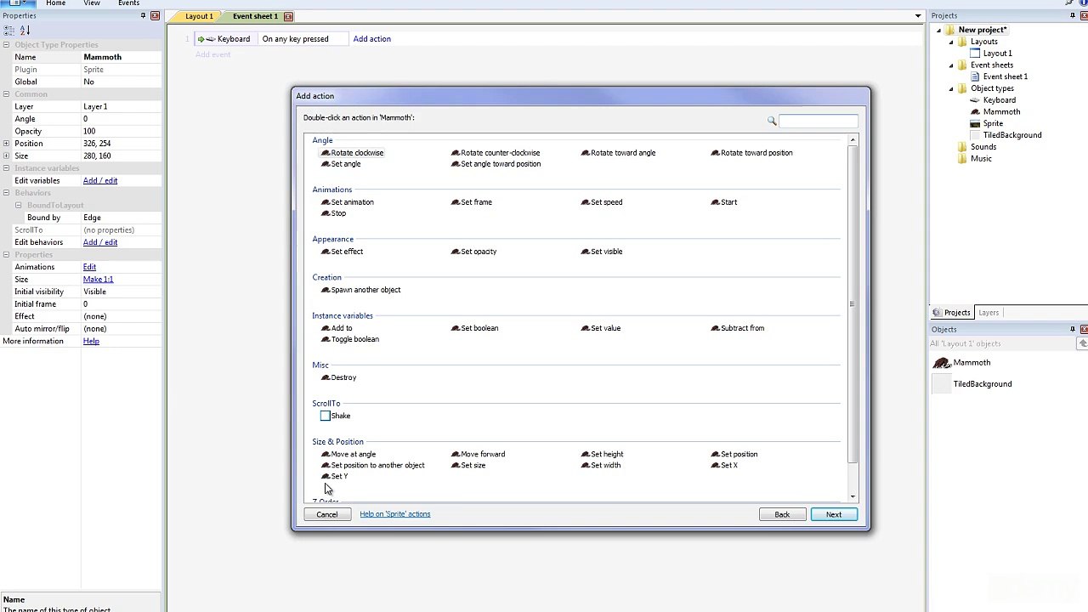Click the Opacity value field showing 100
Image resolution: width=1088 pixels, height=612 pixels.
coord(121,132)
